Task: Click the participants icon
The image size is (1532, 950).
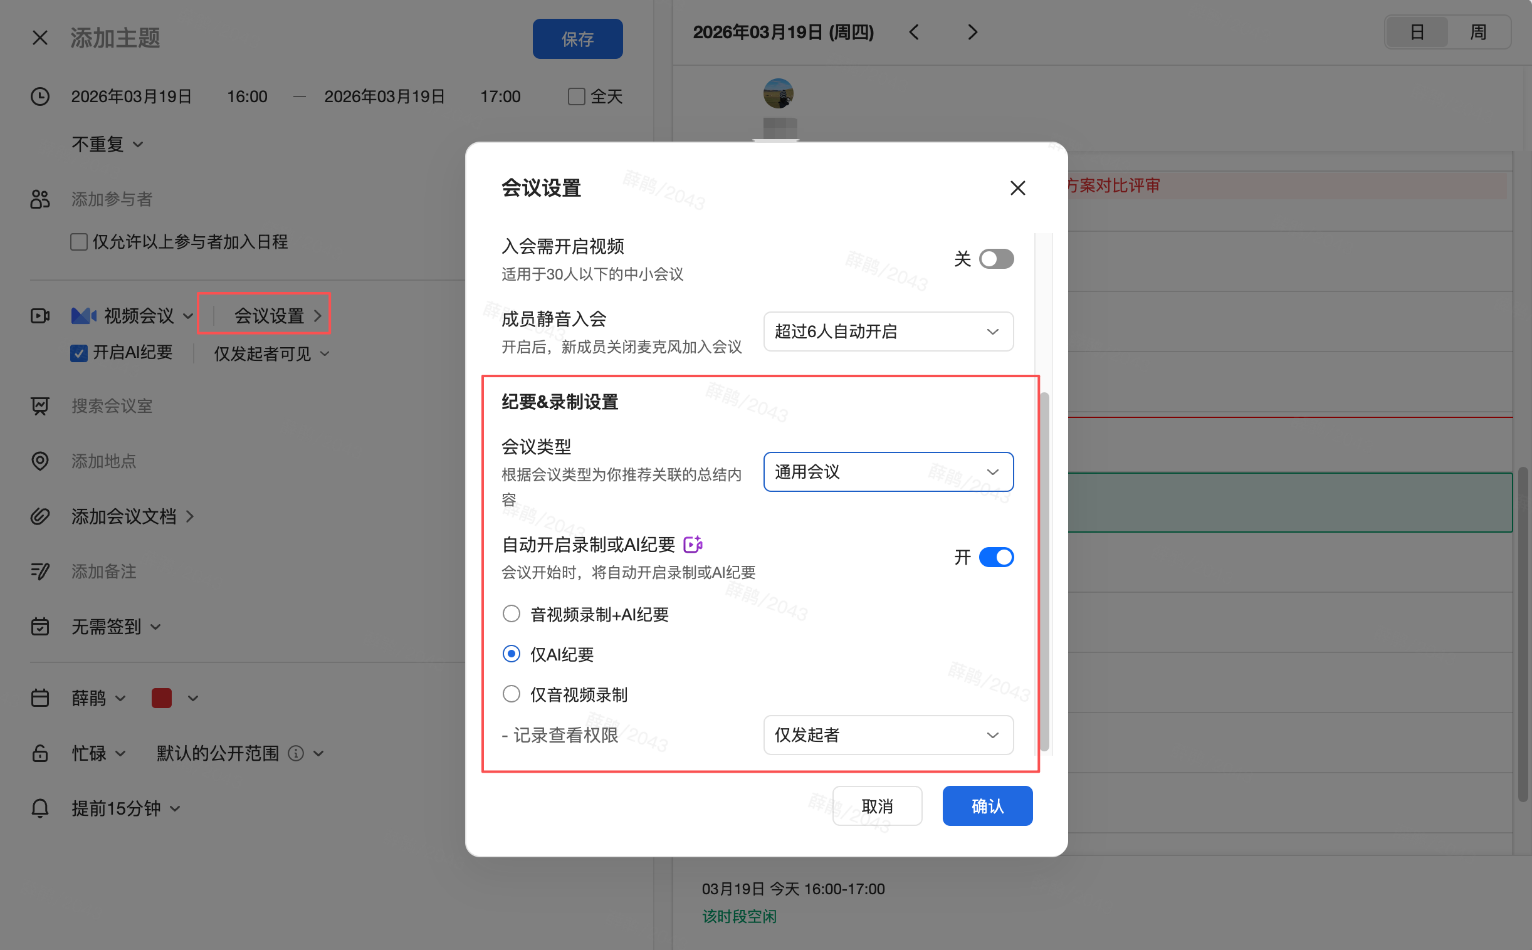Action: point(39,199)
